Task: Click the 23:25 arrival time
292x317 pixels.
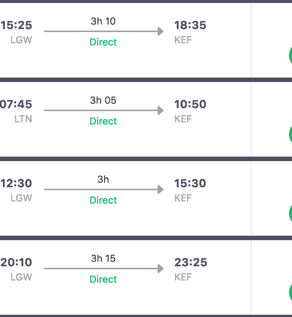Action: click(x=190, y=263)
